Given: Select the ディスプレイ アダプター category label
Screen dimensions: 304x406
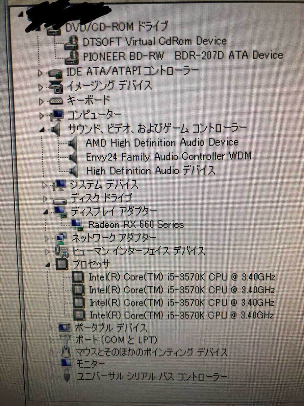Looking at the screenshot, I should (x=114, y=212).
